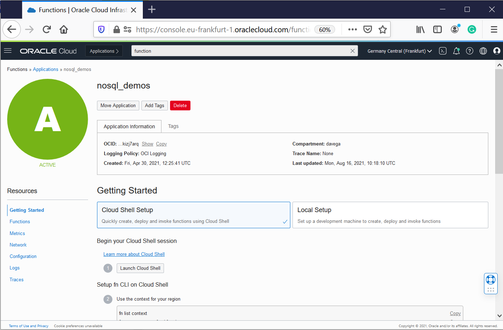Switch to the Application Information tab
This screenshot has width=503, height=330.
pos(129,126)
